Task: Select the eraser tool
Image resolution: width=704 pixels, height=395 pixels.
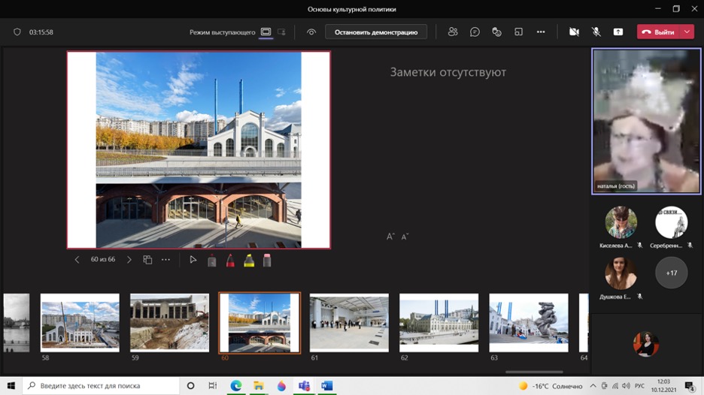Action: (x=267, y=261)
